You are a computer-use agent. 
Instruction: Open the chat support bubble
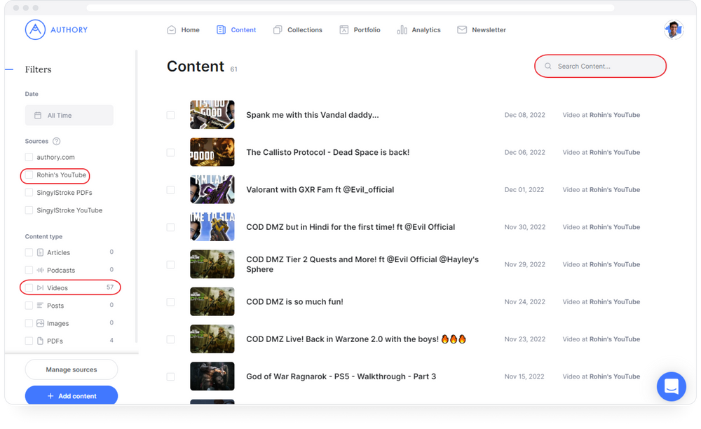[671, 386]
